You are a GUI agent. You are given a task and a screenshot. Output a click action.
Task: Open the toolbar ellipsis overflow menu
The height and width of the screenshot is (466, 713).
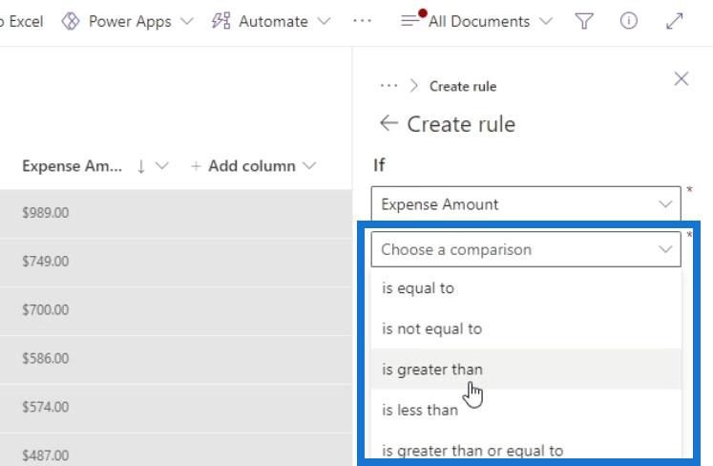[362, 21]
